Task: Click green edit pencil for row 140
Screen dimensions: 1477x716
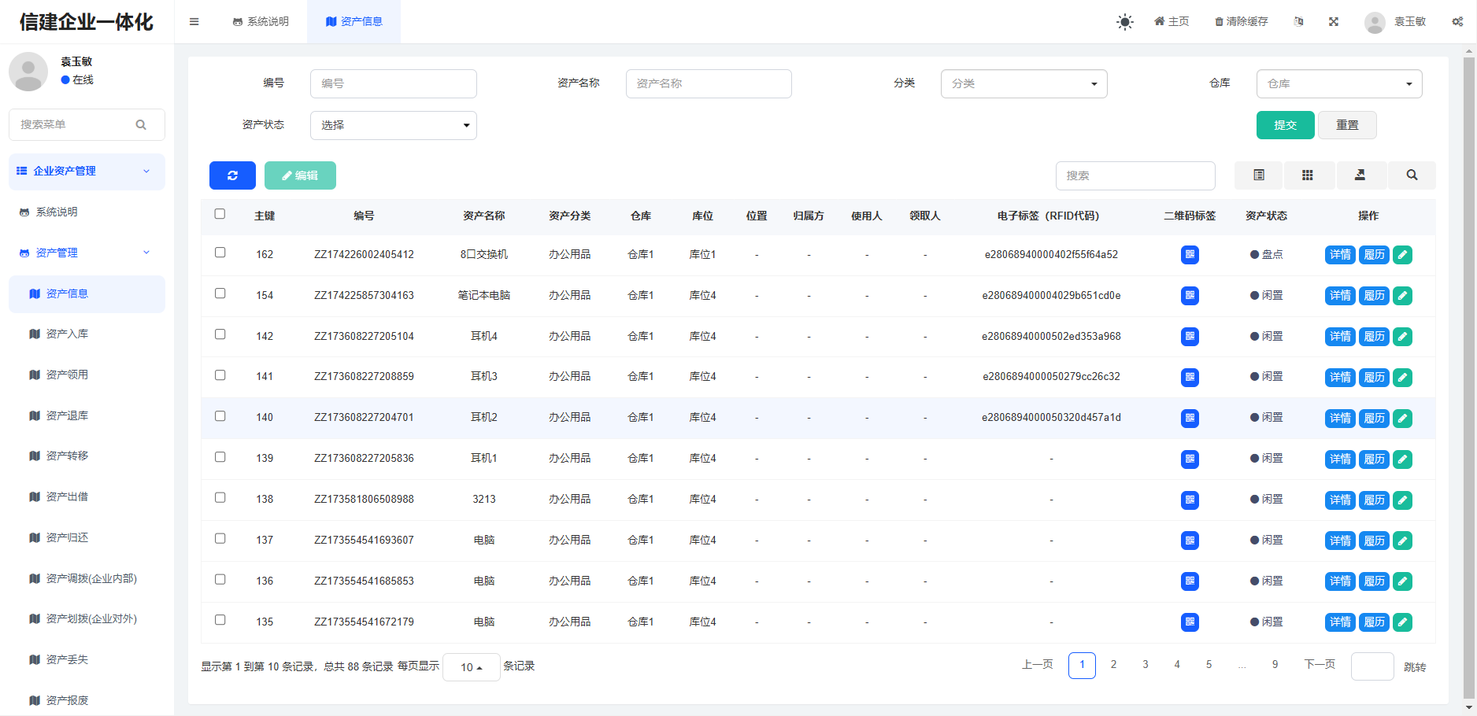Action: click(1402, 418)
